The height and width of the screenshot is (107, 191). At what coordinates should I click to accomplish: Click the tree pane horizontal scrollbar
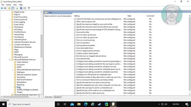click(x=16, y=97)
